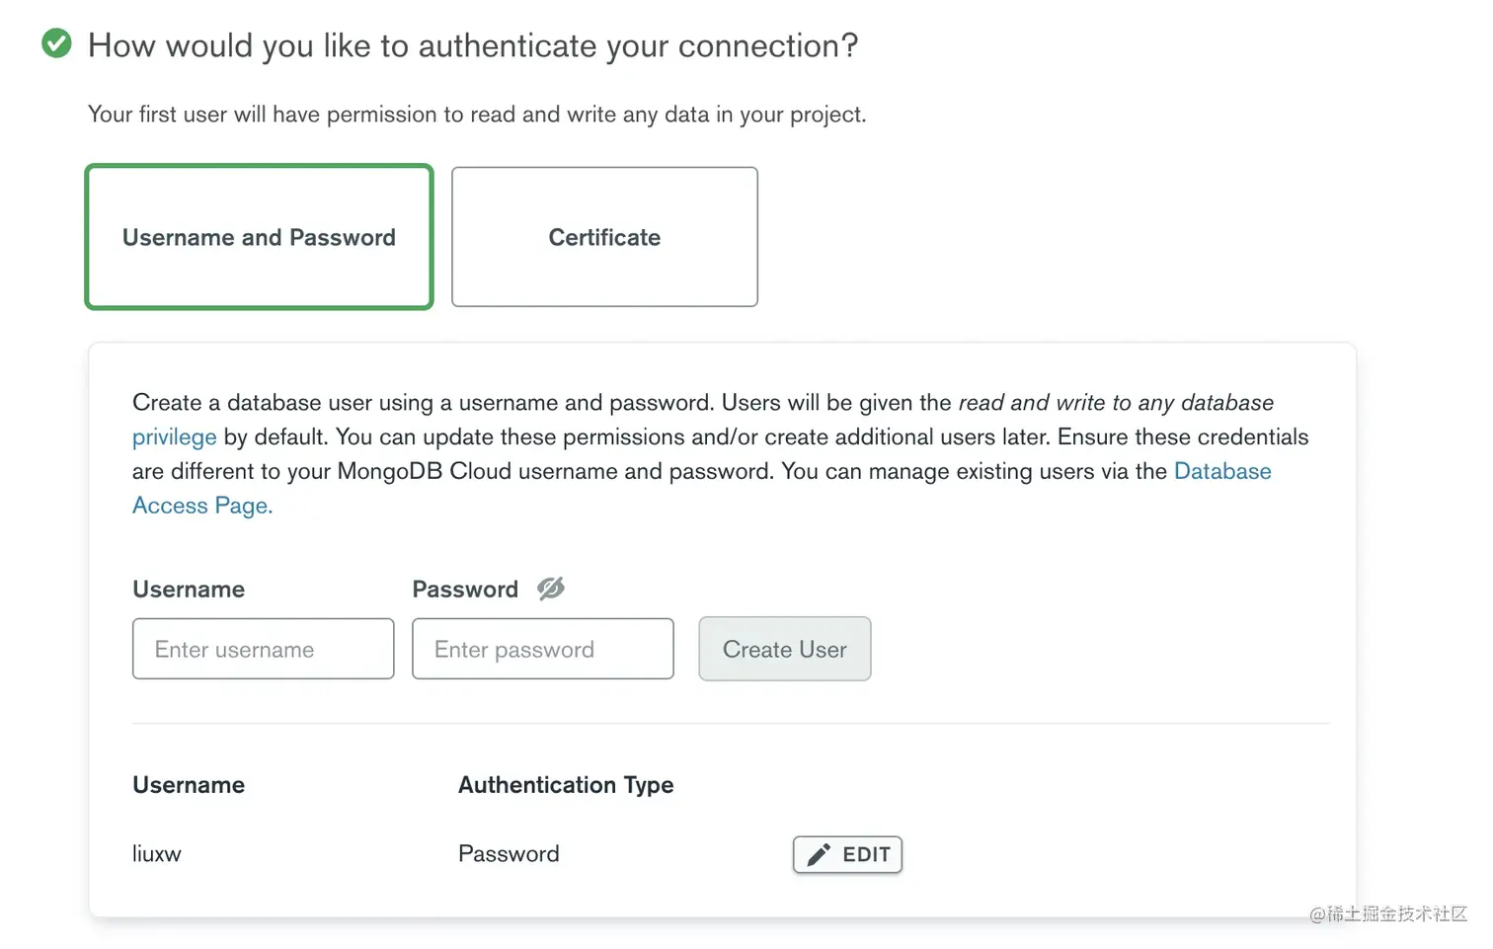Click the first user permission subtitle text
Image resolution: width=1493 pixels, height=949 pixels.
[477, 115]
